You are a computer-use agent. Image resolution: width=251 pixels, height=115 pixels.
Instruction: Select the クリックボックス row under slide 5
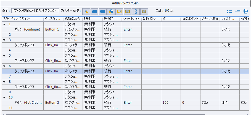pyautogui.click(x=125, y=61)
